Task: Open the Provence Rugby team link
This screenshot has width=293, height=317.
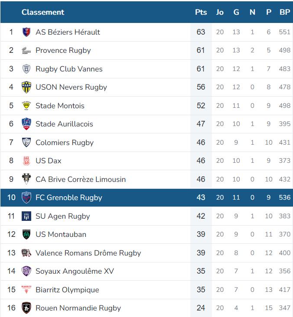Action: (x=63, y=50)
